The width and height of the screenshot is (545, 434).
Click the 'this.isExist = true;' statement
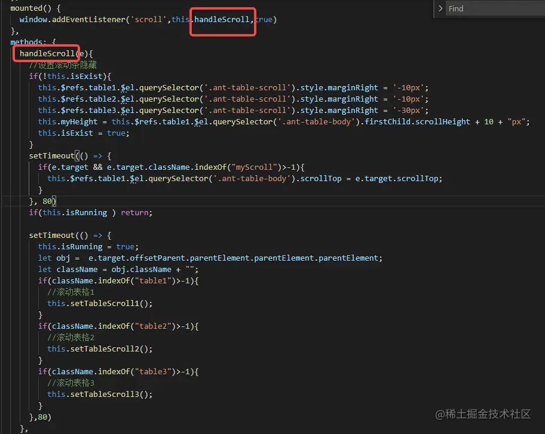coord(84,133)
